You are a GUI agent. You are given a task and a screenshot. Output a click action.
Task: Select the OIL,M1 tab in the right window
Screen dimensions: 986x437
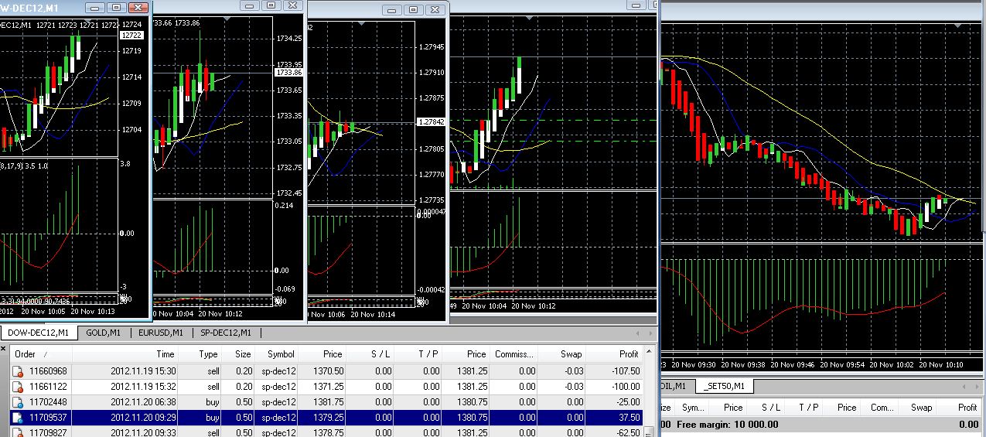tap(674, 386)
